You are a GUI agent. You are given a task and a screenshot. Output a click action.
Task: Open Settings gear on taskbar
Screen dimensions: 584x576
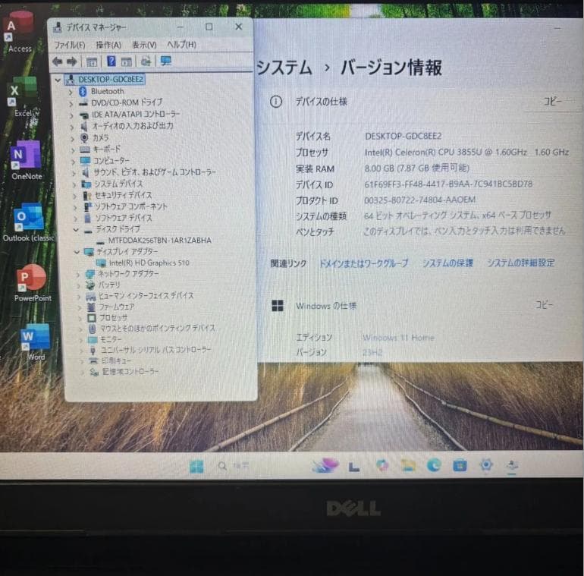(x=485, y=465)
